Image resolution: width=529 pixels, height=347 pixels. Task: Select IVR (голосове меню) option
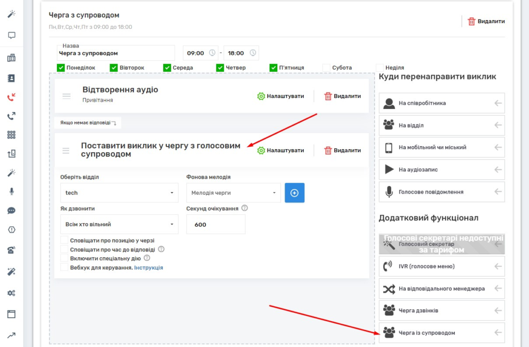442,266
